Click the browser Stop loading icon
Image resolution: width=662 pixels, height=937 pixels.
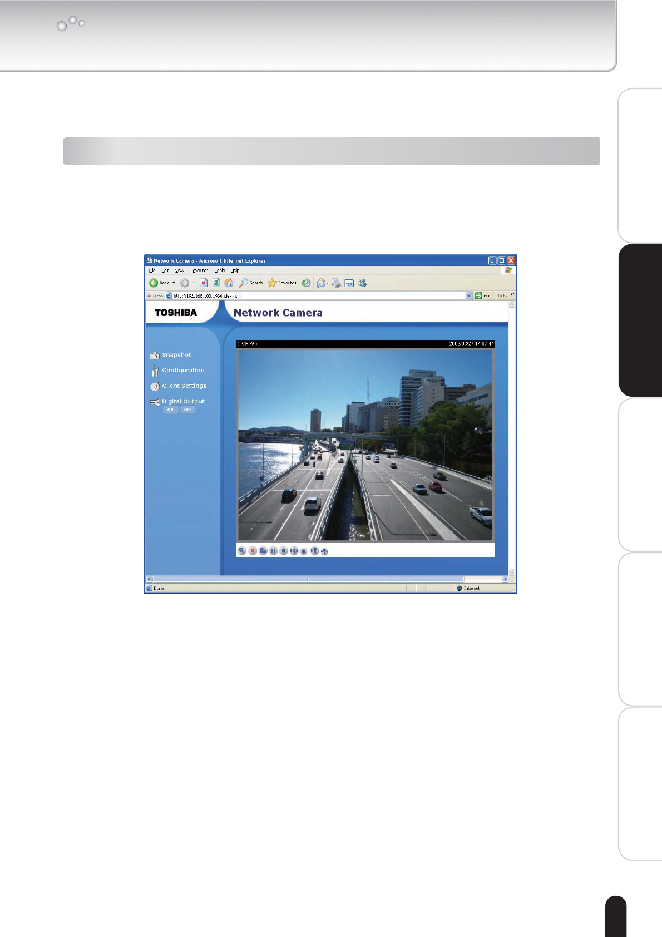(204, 283)
